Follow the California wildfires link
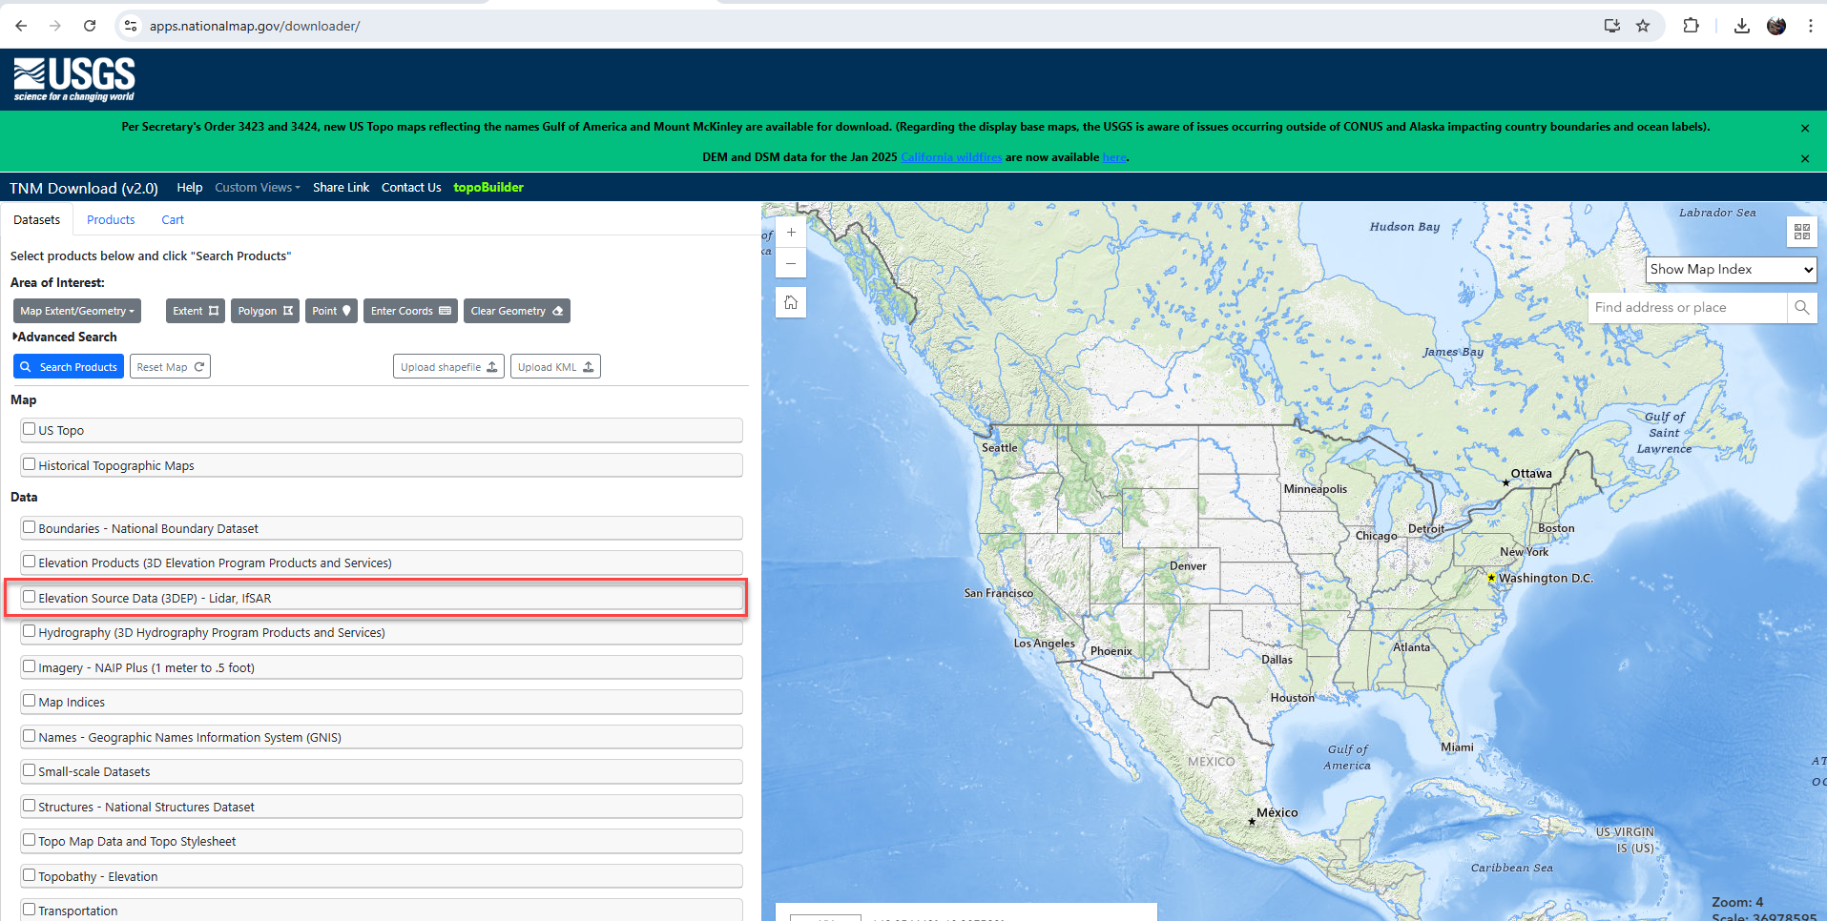The image size is (1827, 921). [950, 157]
